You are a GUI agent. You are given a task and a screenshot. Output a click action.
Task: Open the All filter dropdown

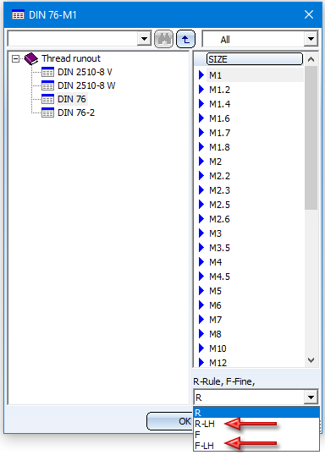[x=311, y=39]
